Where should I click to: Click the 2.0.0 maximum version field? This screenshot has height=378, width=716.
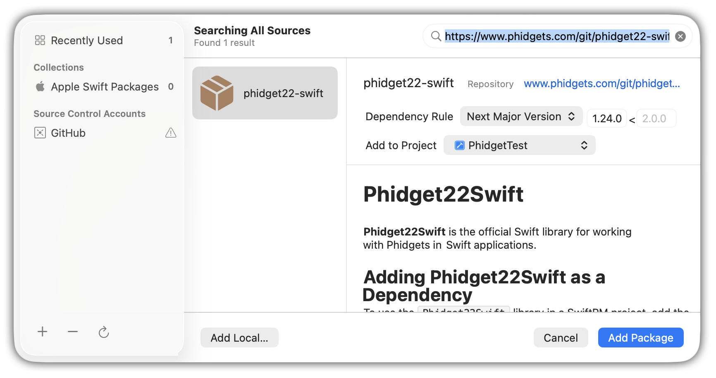click(656, 119)
